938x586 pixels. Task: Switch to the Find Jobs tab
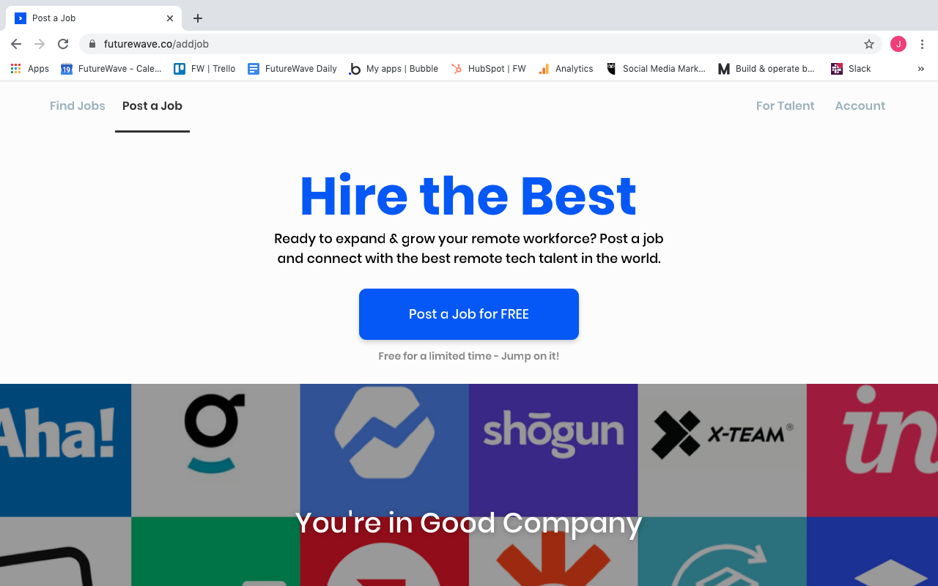pyautogui.click(x=78, y=105)
